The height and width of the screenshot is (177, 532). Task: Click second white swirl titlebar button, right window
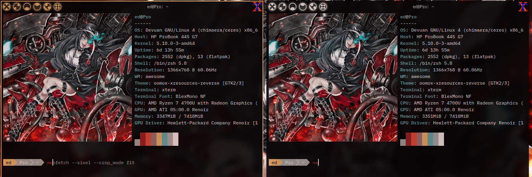click(x=282, y=7)
